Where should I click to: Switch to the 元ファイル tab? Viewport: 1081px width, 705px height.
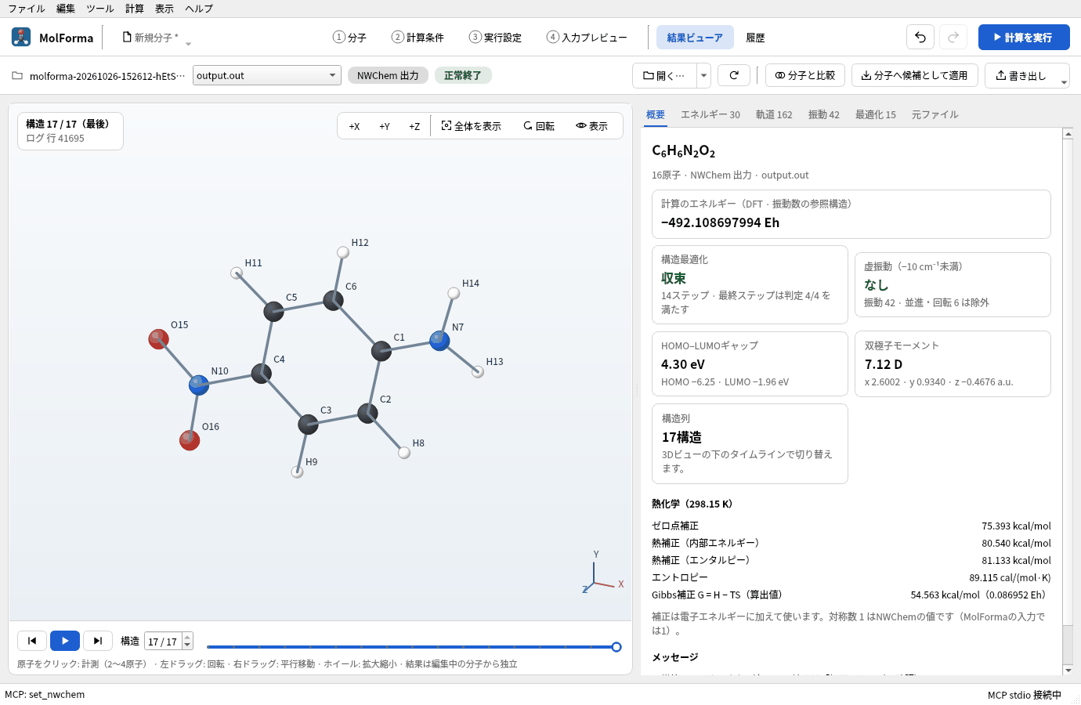click(x=935, y=114)
